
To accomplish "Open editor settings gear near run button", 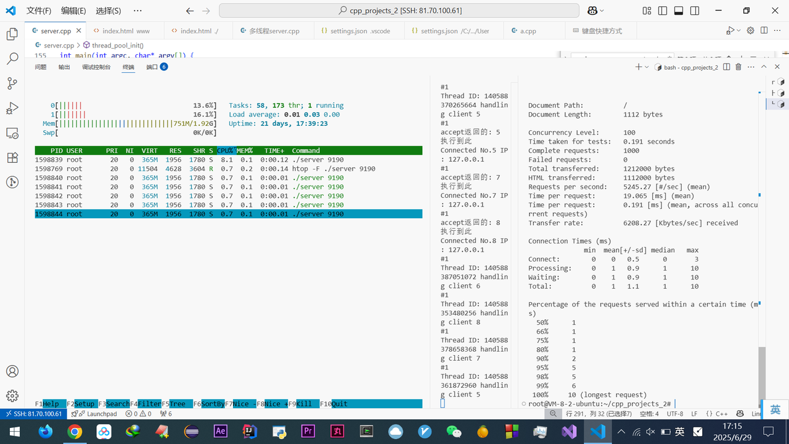I will click(x=751, y=30).
